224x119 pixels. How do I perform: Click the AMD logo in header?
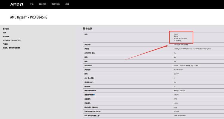(x=16, y=4)
